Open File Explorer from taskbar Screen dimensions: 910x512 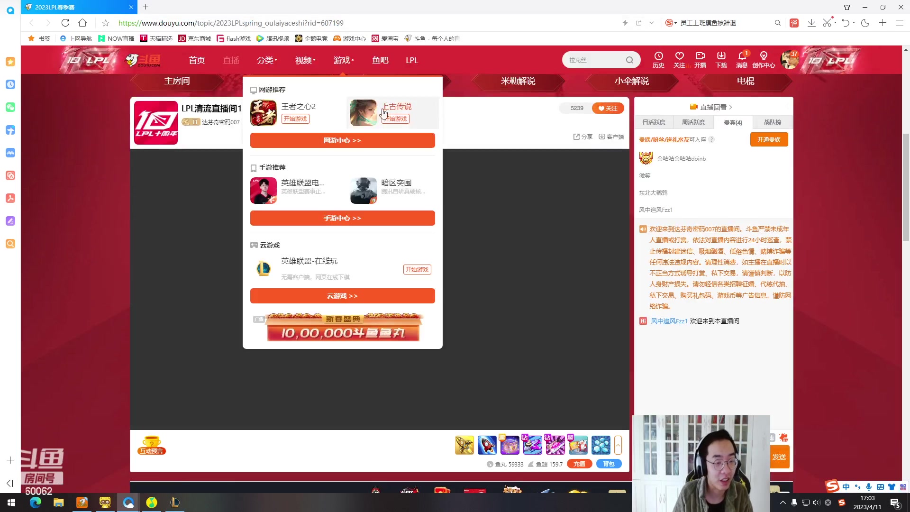pyautogui.click(x=58, y=503)
